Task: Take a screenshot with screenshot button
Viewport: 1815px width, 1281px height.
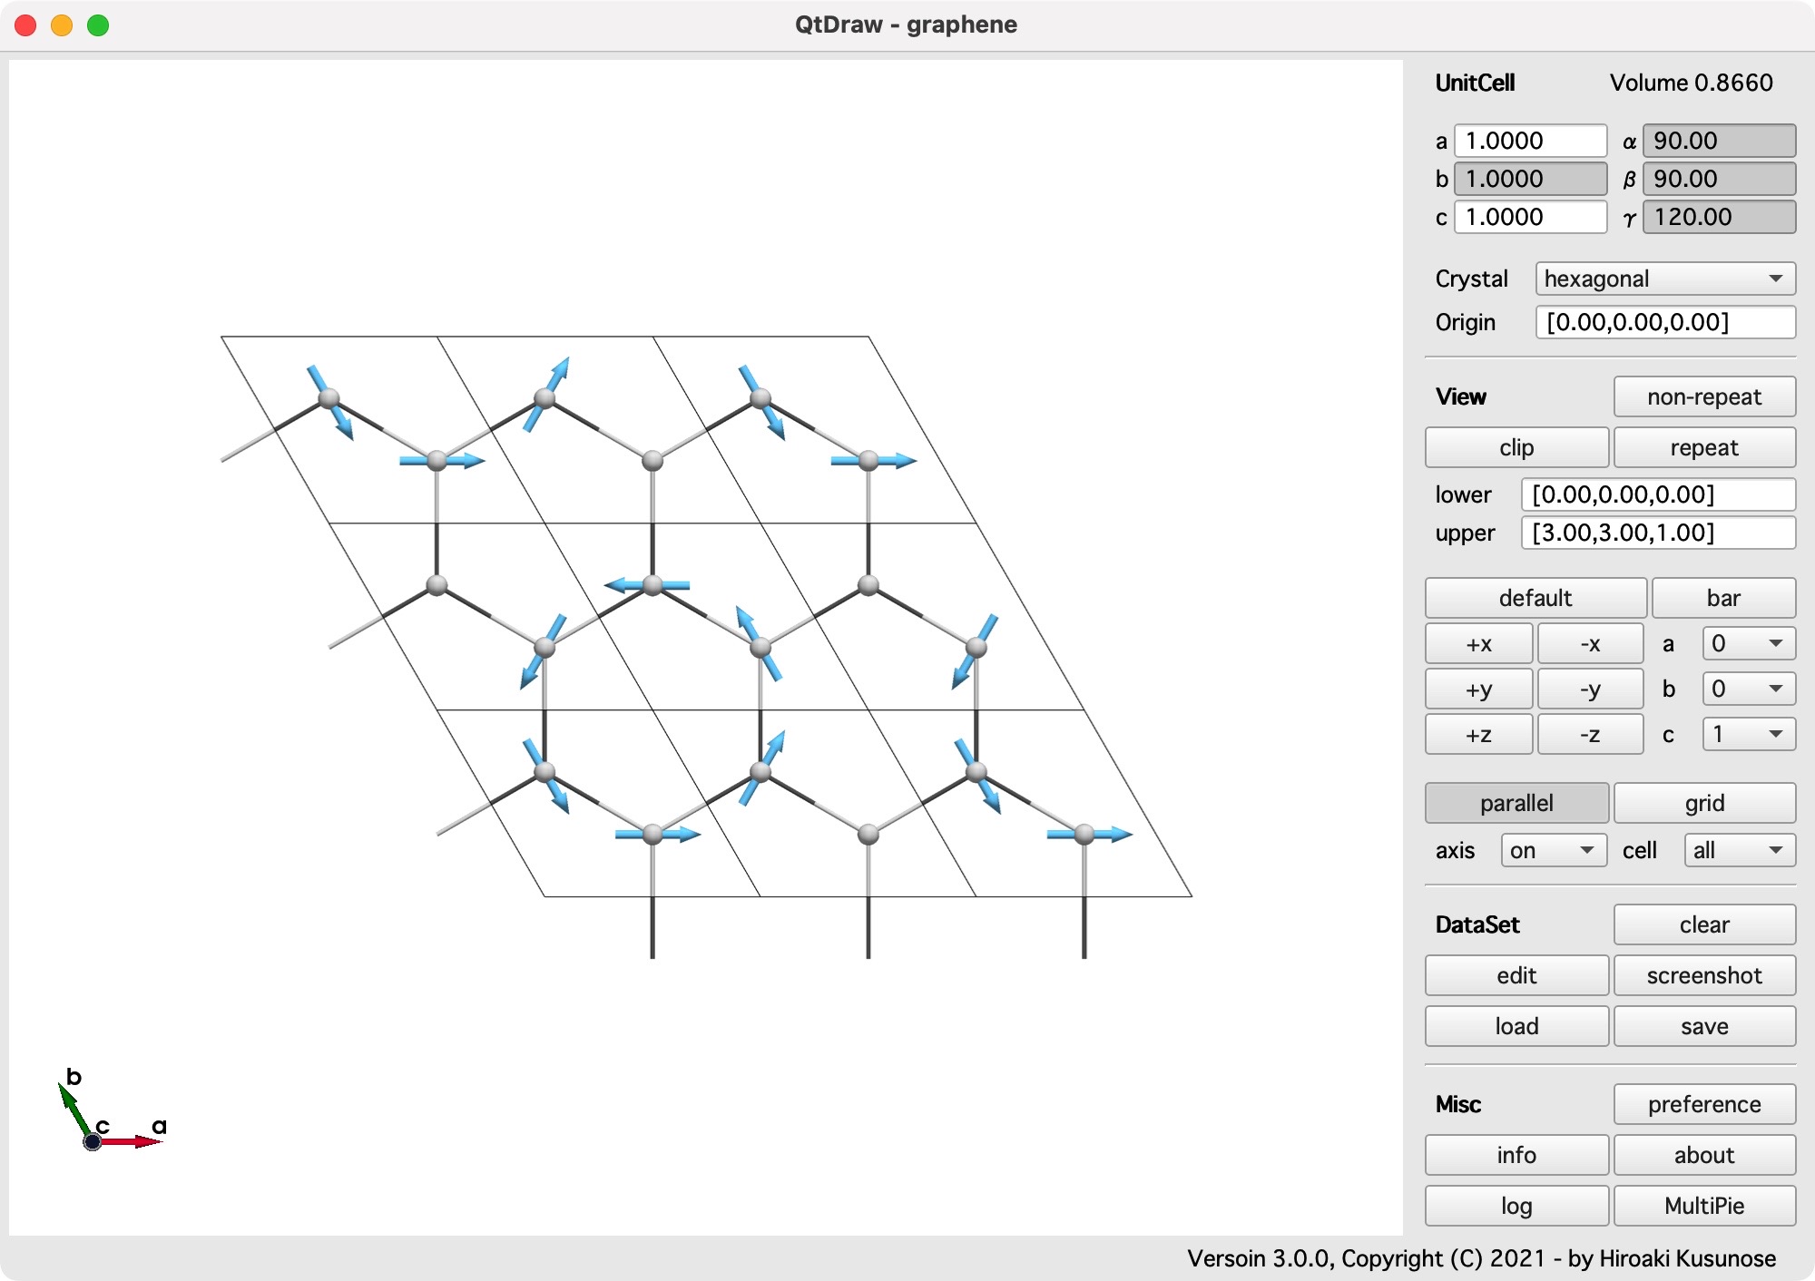Action: 1703,975
